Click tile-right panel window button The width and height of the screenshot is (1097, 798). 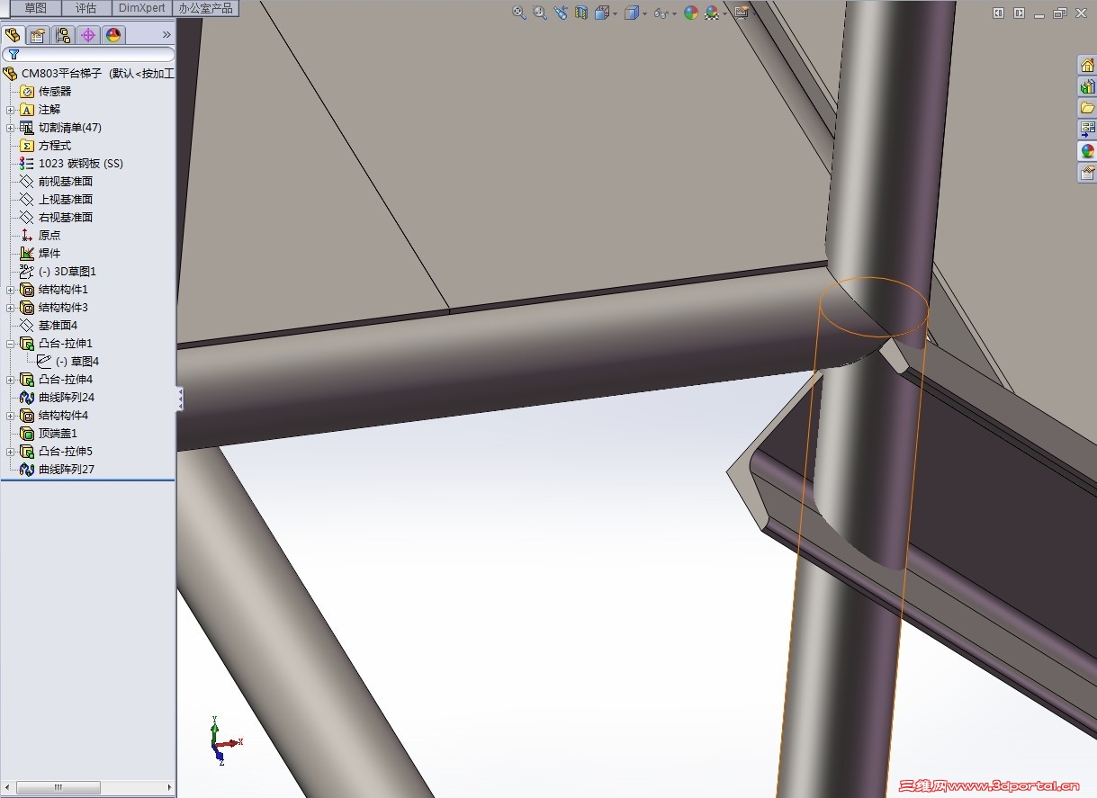(x=1019, y=13)
